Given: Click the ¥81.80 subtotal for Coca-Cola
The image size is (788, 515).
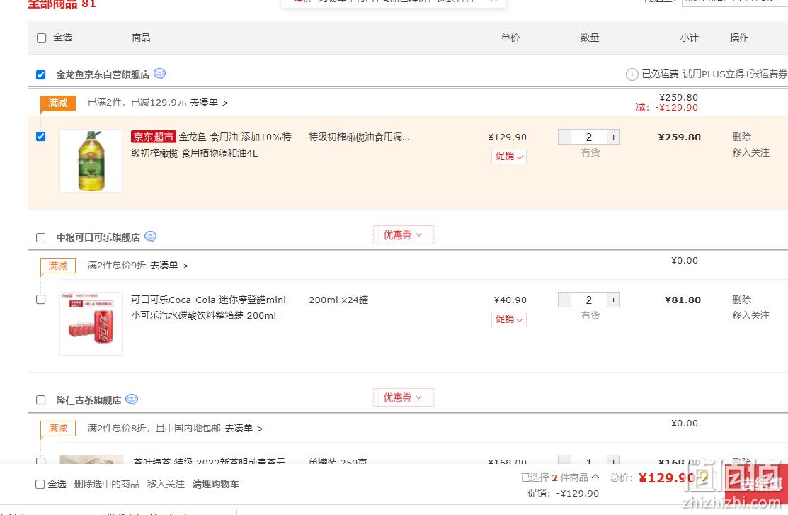Looking at the screenshot, I should pyautogui.click(x=683, y=300).
